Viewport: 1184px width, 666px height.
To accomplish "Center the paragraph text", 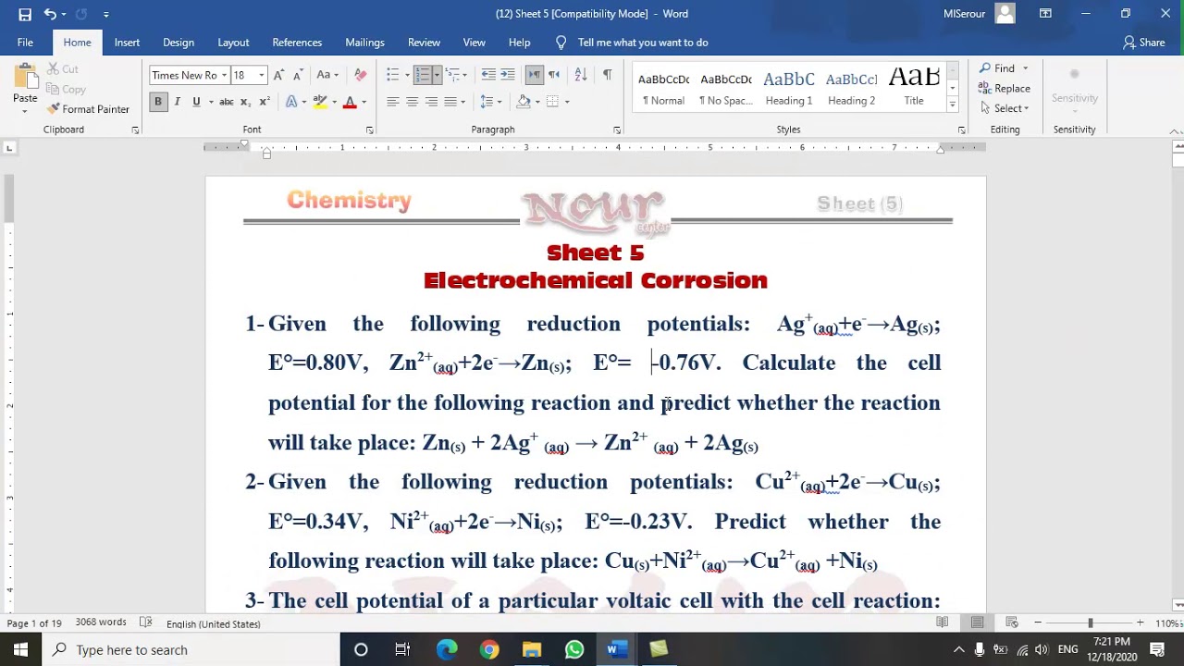I will (x=412, y=102).
